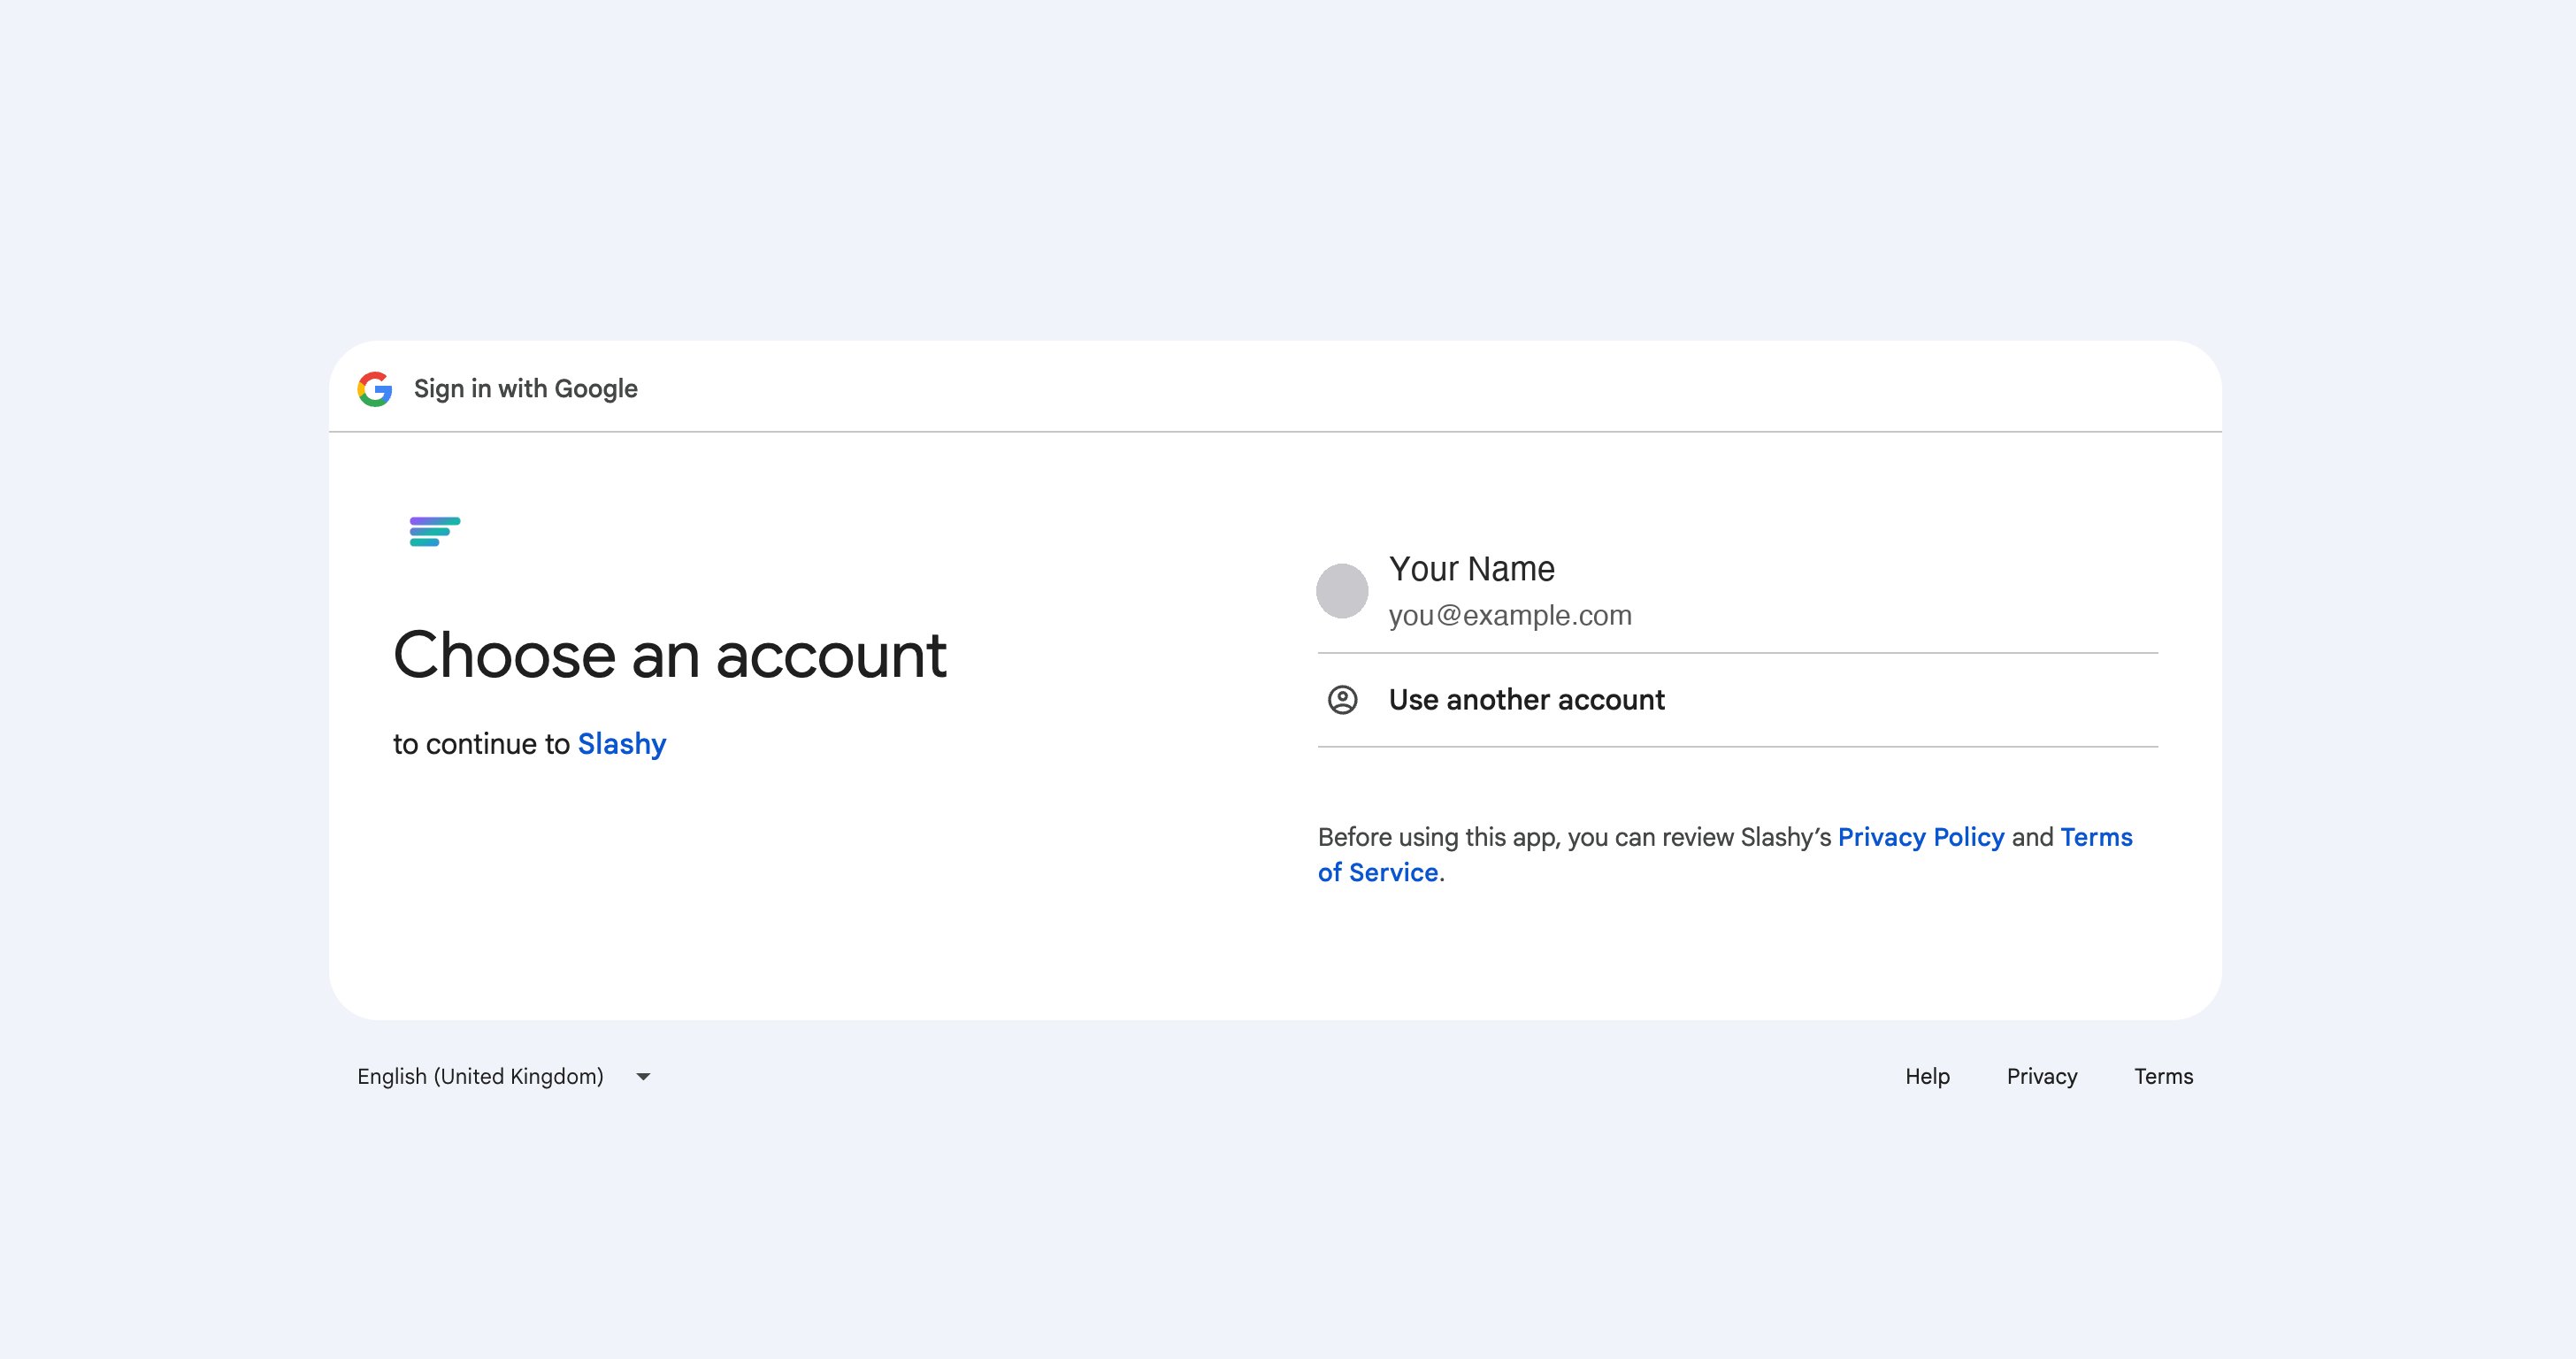Click the Google G logo
Screen dimensions: 2576x1359
pos(375,389)
